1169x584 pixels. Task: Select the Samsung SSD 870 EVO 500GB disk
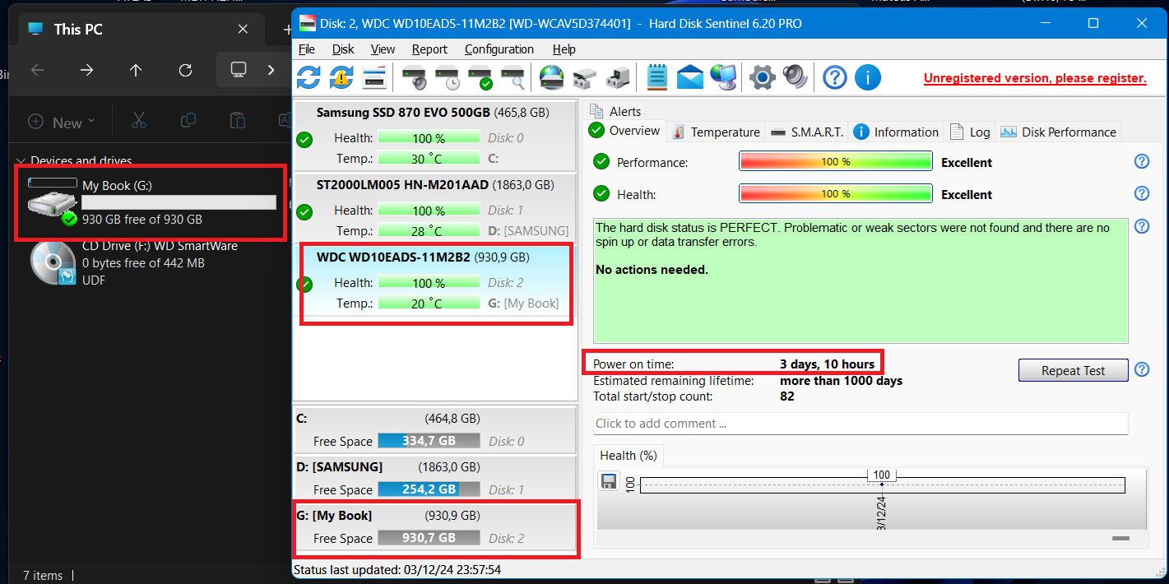436,136
